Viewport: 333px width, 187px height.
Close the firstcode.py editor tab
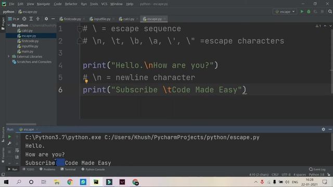point(84,19)
